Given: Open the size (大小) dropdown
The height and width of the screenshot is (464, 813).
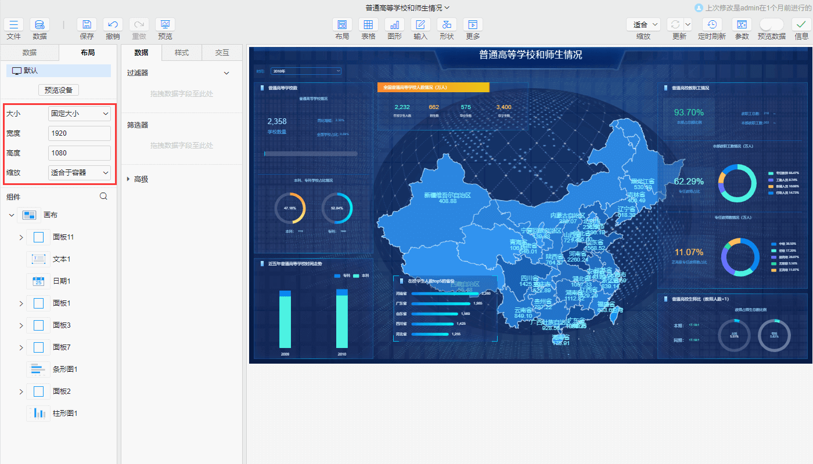Looking at the screenshot, I should coord(80,114).
